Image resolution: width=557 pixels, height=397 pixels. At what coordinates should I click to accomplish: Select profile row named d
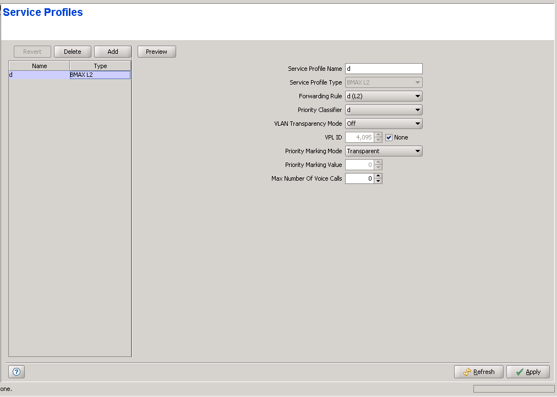click(x=39, y=75)
